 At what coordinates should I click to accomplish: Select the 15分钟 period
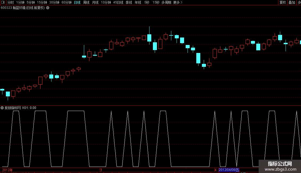pyautogui.click(x=42, y=2)
